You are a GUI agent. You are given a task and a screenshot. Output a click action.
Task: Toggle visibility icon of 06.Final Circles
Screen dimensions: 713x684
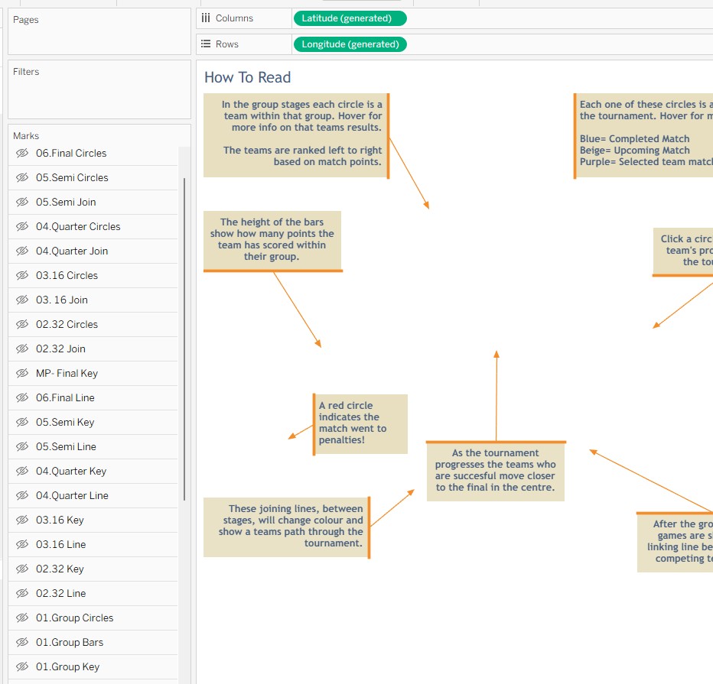[22, 153]
